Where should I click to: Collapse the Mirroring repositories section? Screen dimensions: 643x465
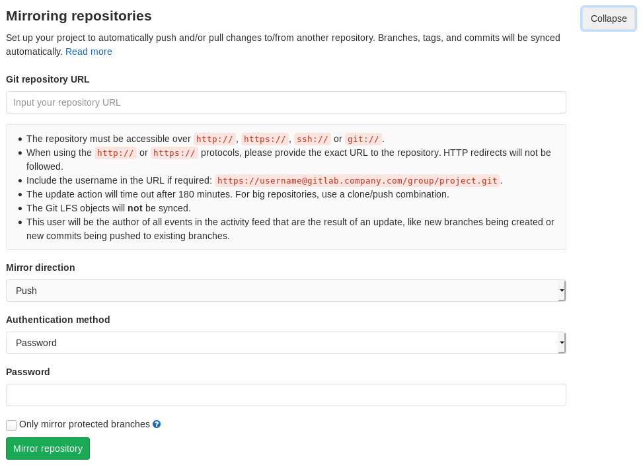click(607, 18)
